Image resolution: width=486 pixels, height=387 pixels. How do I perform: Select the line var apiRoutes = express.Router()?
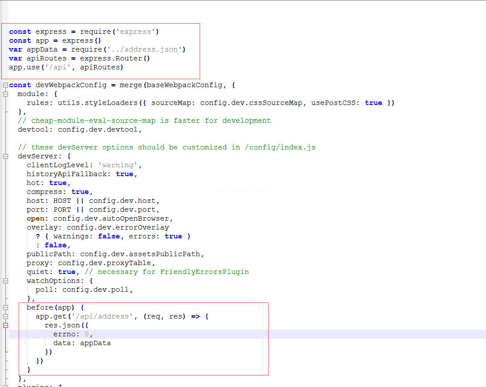coord(79,58)
